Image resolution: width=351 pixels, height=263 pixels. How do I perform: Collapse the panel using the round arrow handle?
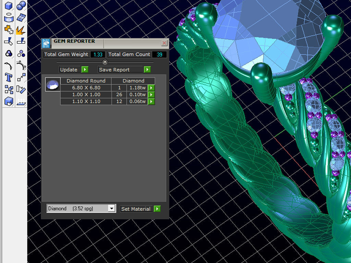[105, 62]
